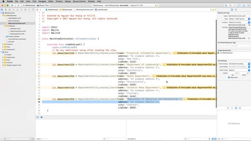Toggle variables view pane in debug area
The height and width of the screenshot is (141, 251).
213,139
